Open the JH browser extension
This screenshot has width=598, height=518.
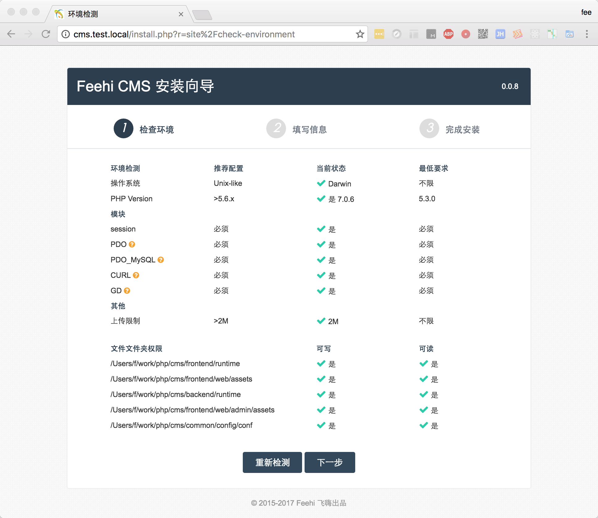tap(500, 34)
